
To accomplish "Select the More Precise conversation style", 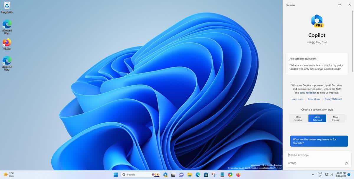I will pos(336,118).
